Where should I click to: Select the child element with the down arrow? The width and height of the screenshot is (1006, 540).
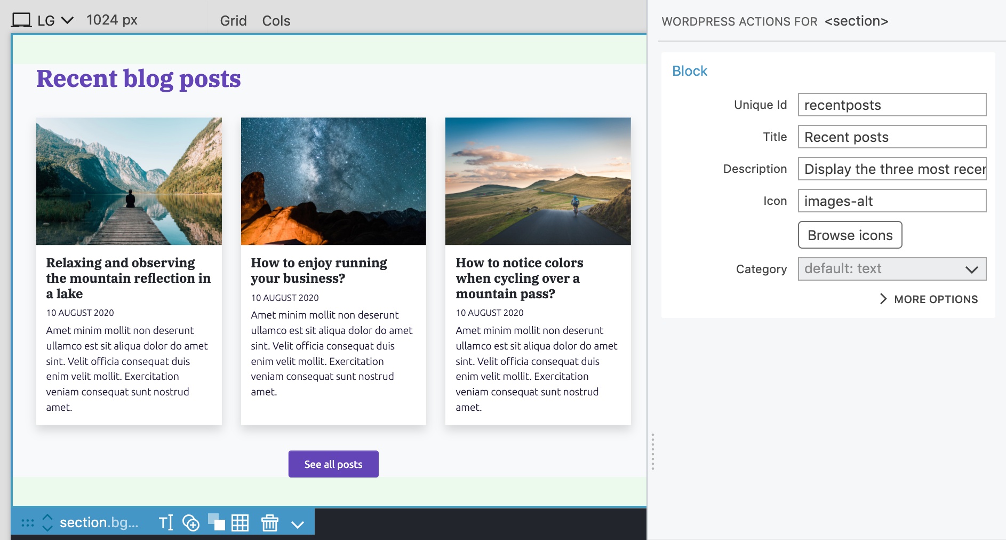pos(47,528)
